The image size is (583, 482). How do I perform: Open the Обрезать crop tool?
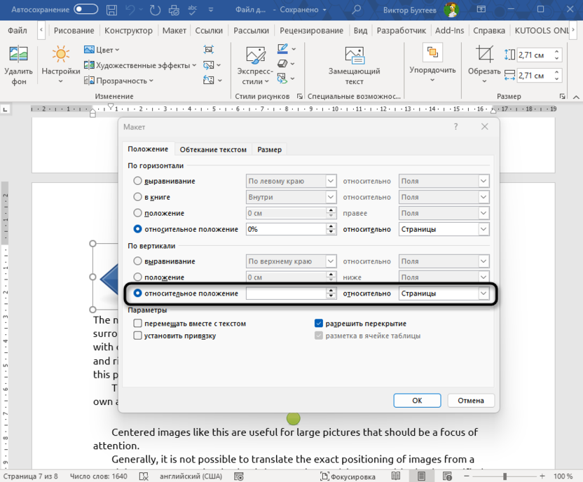point(484,55)
